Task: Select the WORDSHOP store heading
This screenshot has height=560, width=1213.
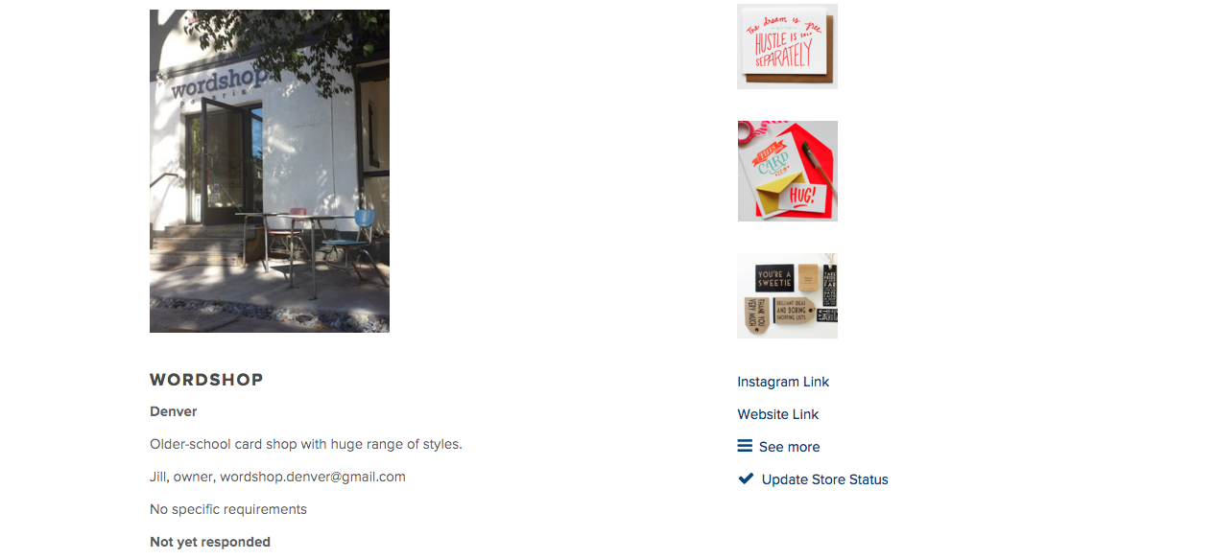Action: [206, 380]
